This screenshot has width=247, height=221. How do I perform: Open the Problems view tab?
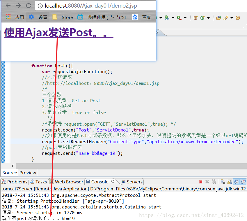pos(15,182)
